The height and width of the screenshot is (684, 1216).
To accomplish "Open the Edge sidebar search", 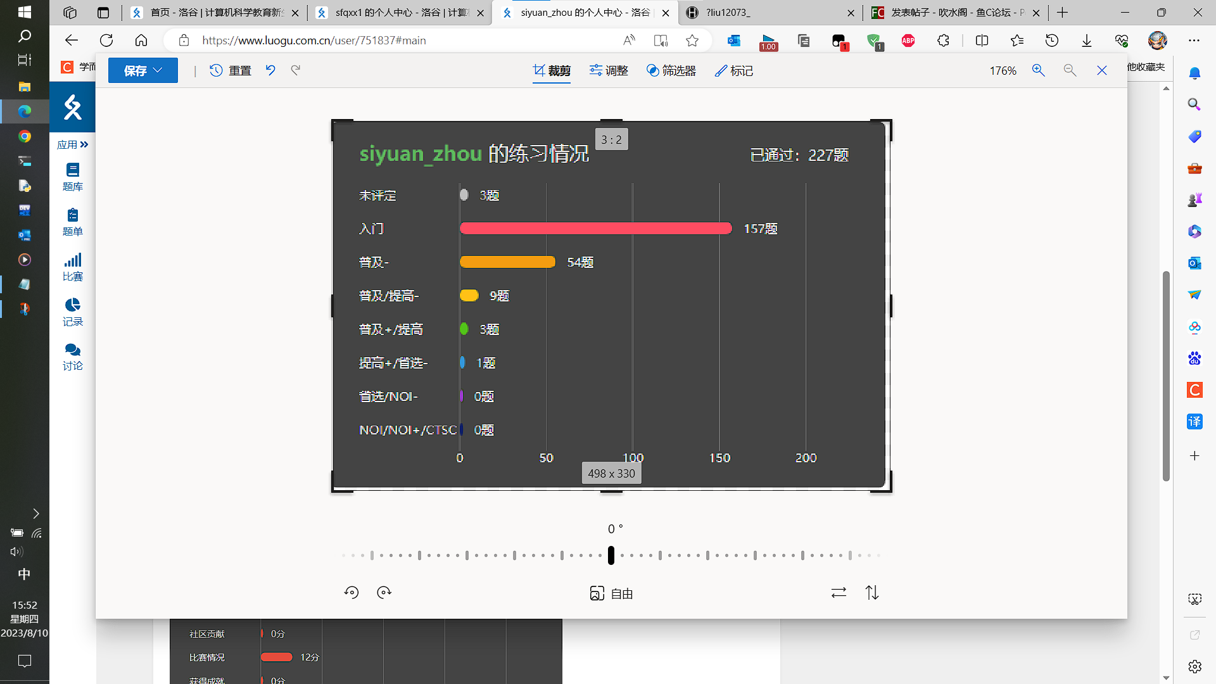I will [1194, 104].
